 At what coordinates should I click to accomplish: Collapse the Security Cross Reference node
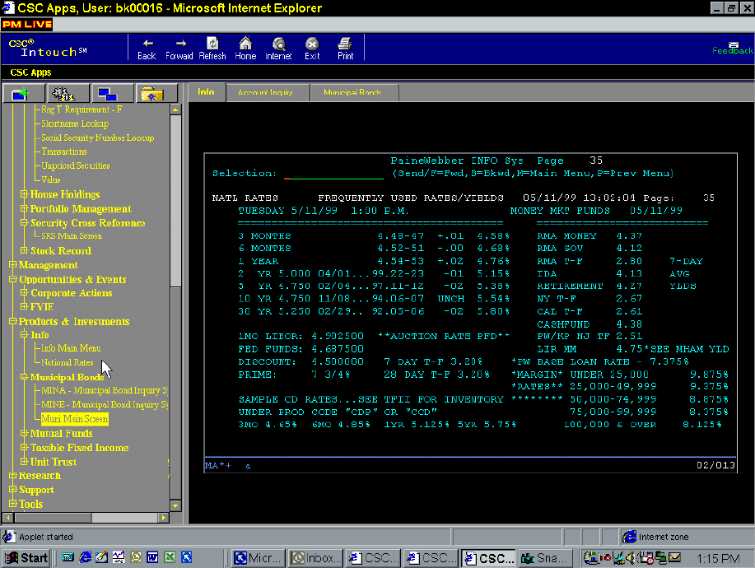(24, 222)
